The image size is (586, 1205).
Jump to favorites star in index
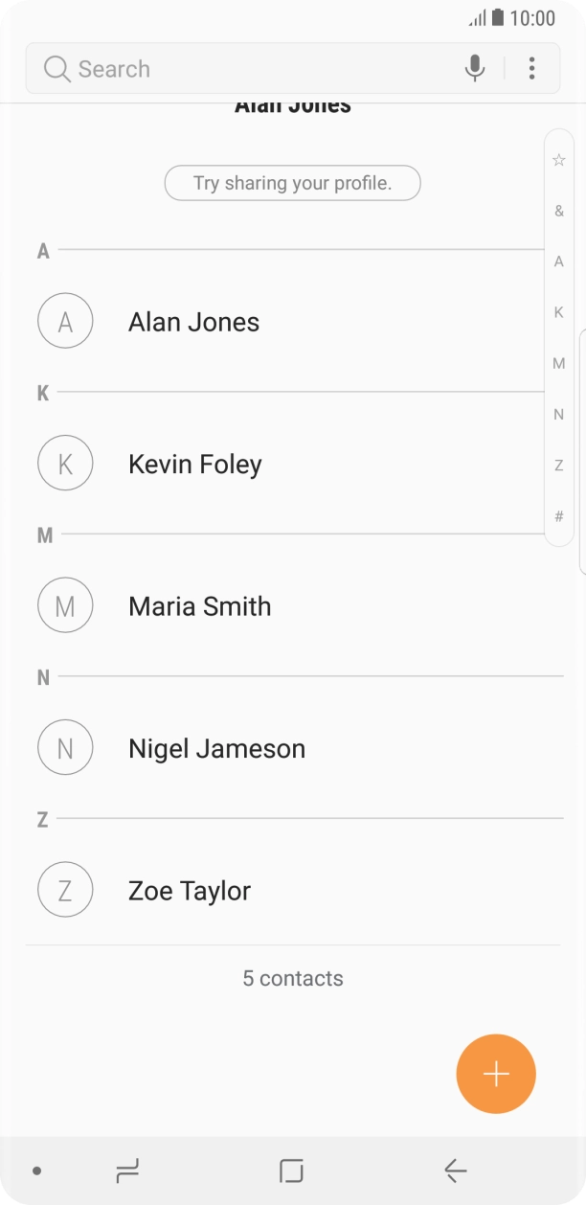pos(559,160)
